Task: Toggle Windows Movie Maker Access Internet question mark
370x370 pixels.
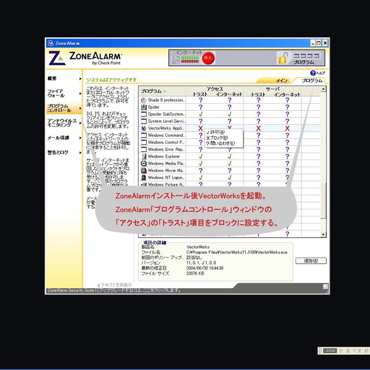Action: click(x=229, y=171)
